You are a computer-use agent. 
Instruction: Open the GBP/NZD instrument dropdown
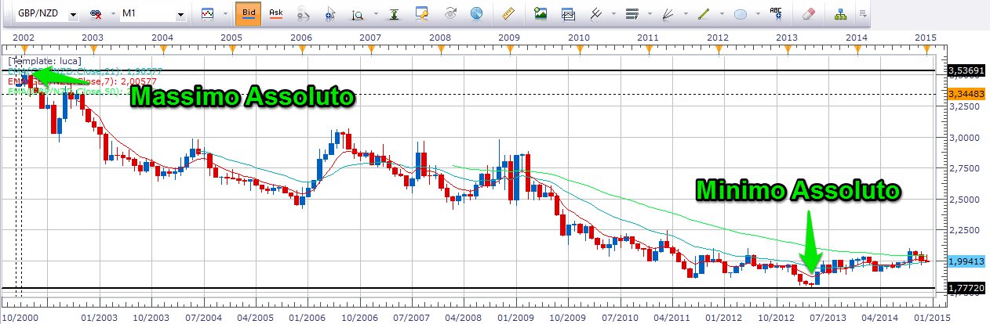[73, 14]
